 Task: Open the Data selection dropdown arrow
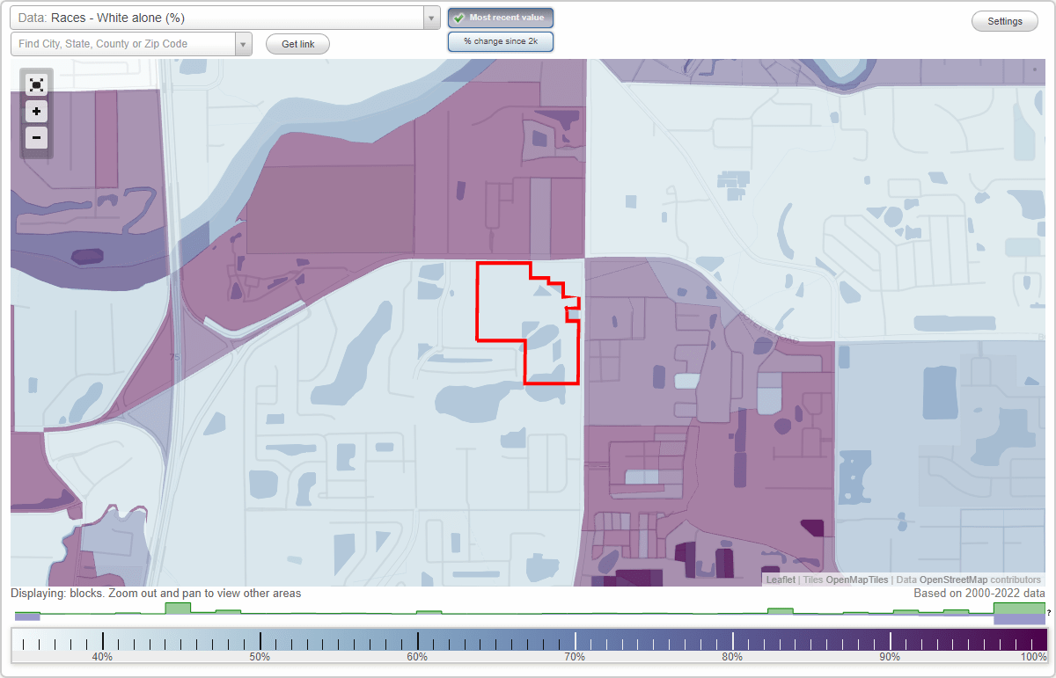431,18
